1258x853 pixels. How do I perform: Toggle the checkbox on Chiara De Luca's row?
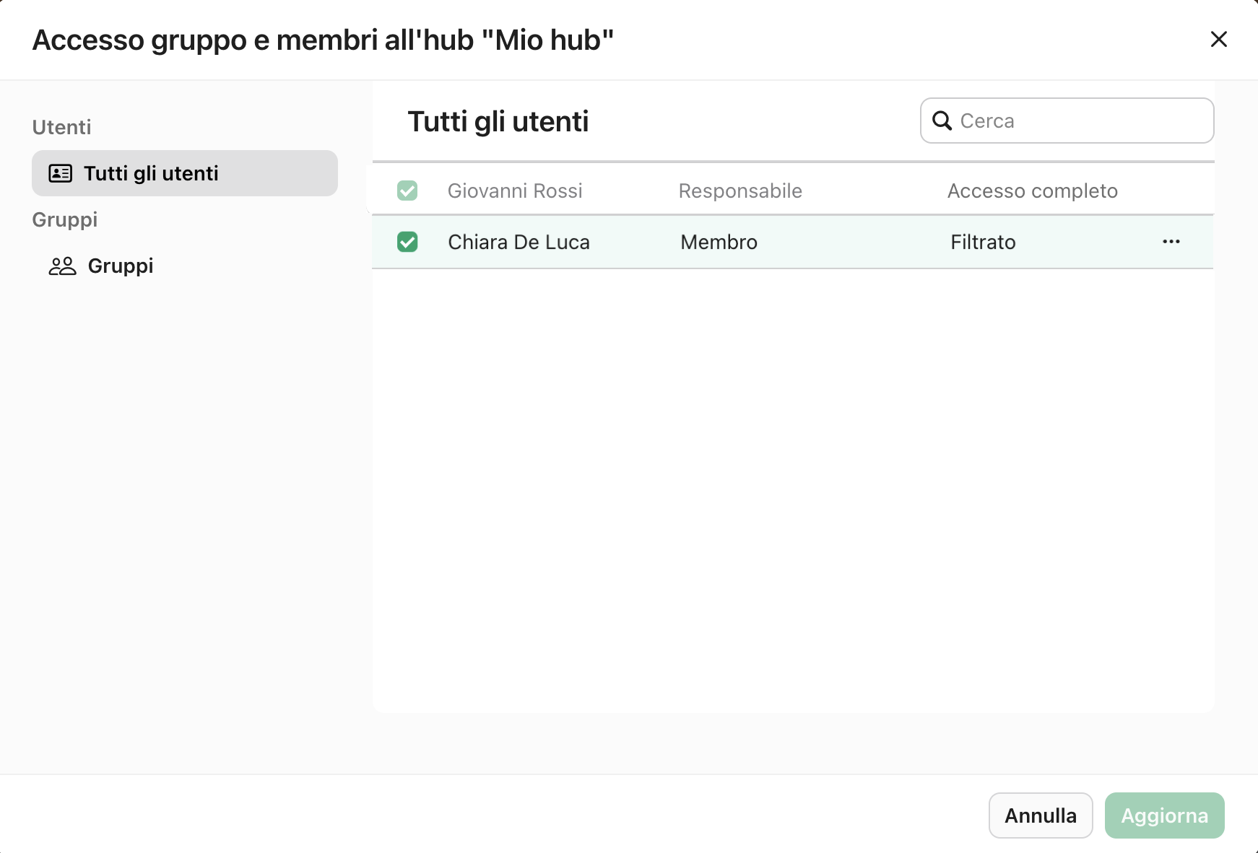click(407, 242)
